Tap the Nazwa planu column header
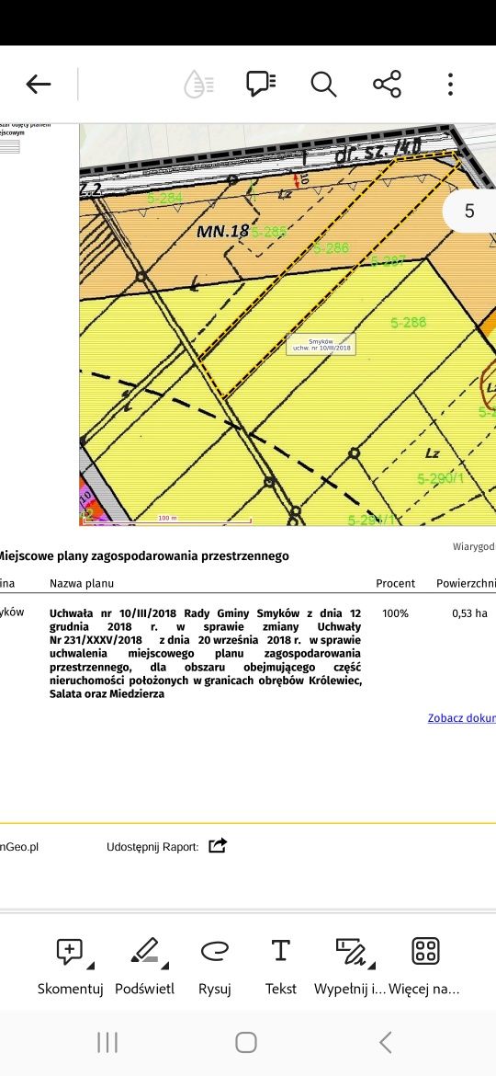The width and height of the screenshot is (496, 1076). 82,583
